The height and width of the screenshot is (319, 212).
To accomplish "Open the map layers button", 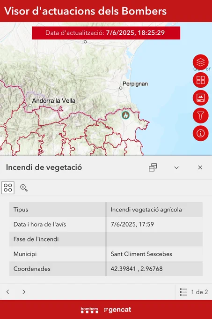I will click(x=200, y=62).
